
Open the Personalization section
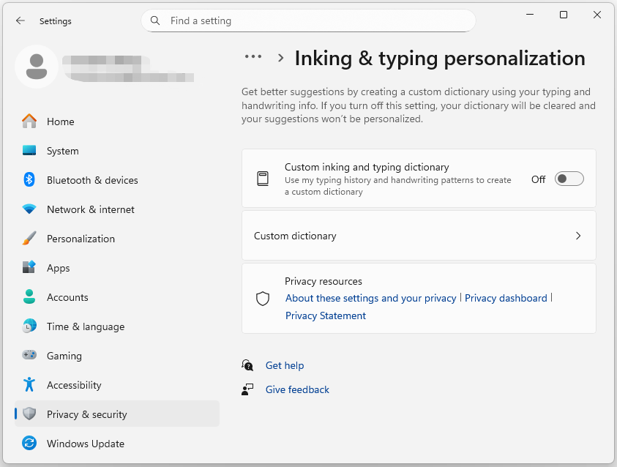81,239
